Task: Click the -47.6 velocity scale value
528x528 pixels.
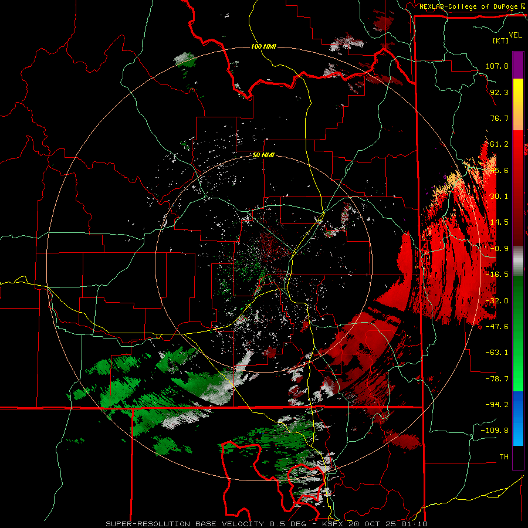Action: (497, 327)
